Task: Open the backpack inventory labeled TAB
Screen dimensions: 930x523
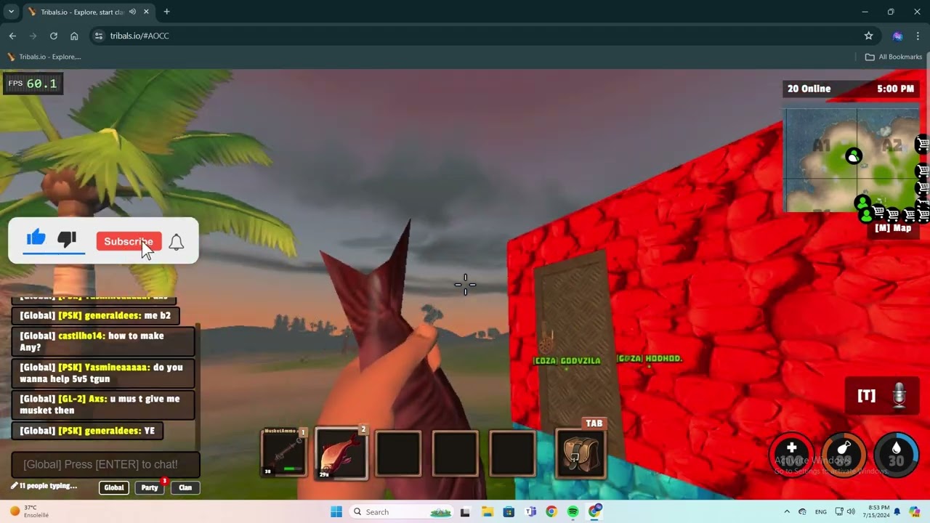Action: click(581, 453)
